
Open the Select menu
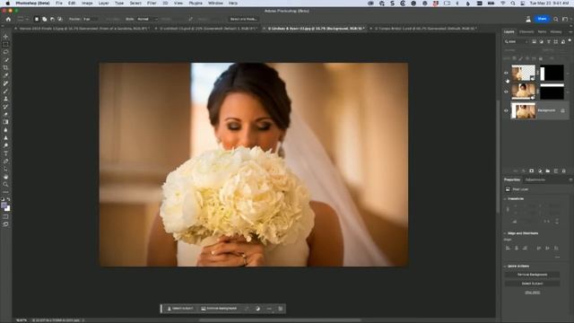tap(135, 3)
